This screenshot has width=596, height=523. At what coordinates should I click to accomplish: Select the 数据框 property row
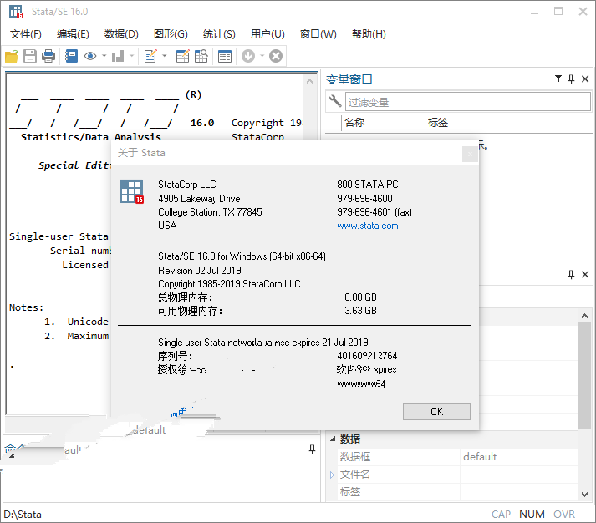(457, 457)
